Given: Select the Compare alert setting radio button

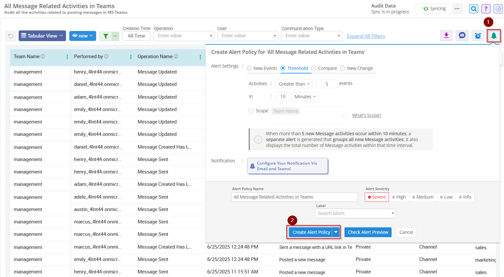Looking at the screenshot, I should (314, 68).
